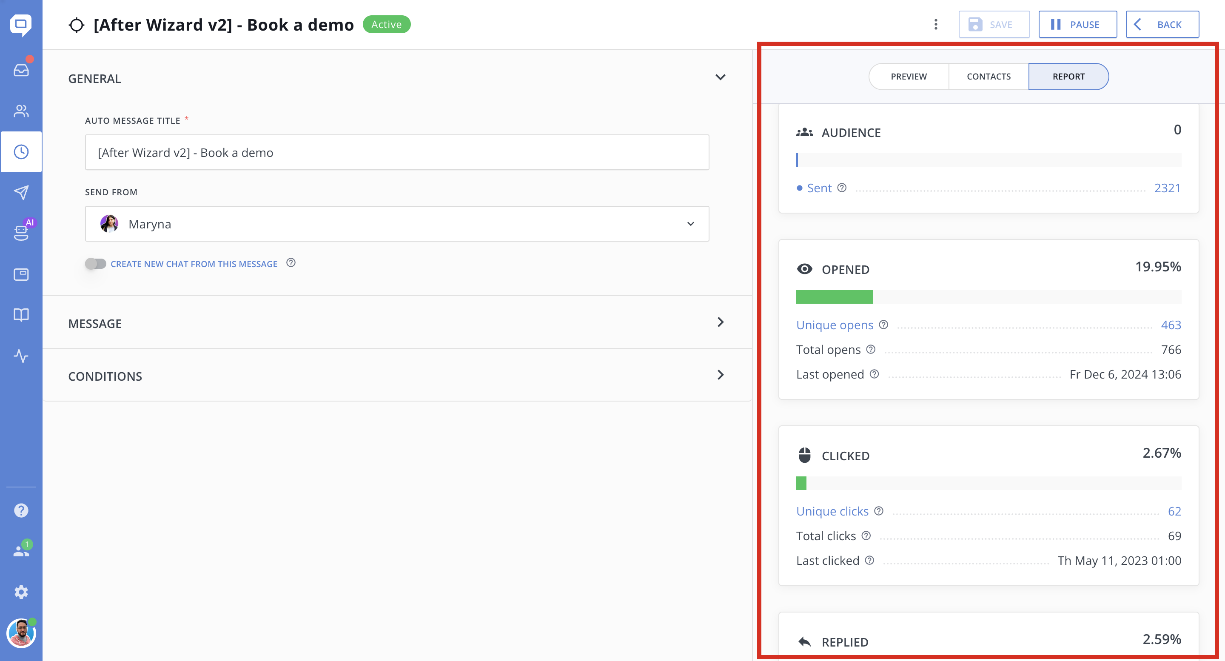This screenshot has height=661, width=1225.
Task: Click help icon next to Last clicked
Action: 869,561
